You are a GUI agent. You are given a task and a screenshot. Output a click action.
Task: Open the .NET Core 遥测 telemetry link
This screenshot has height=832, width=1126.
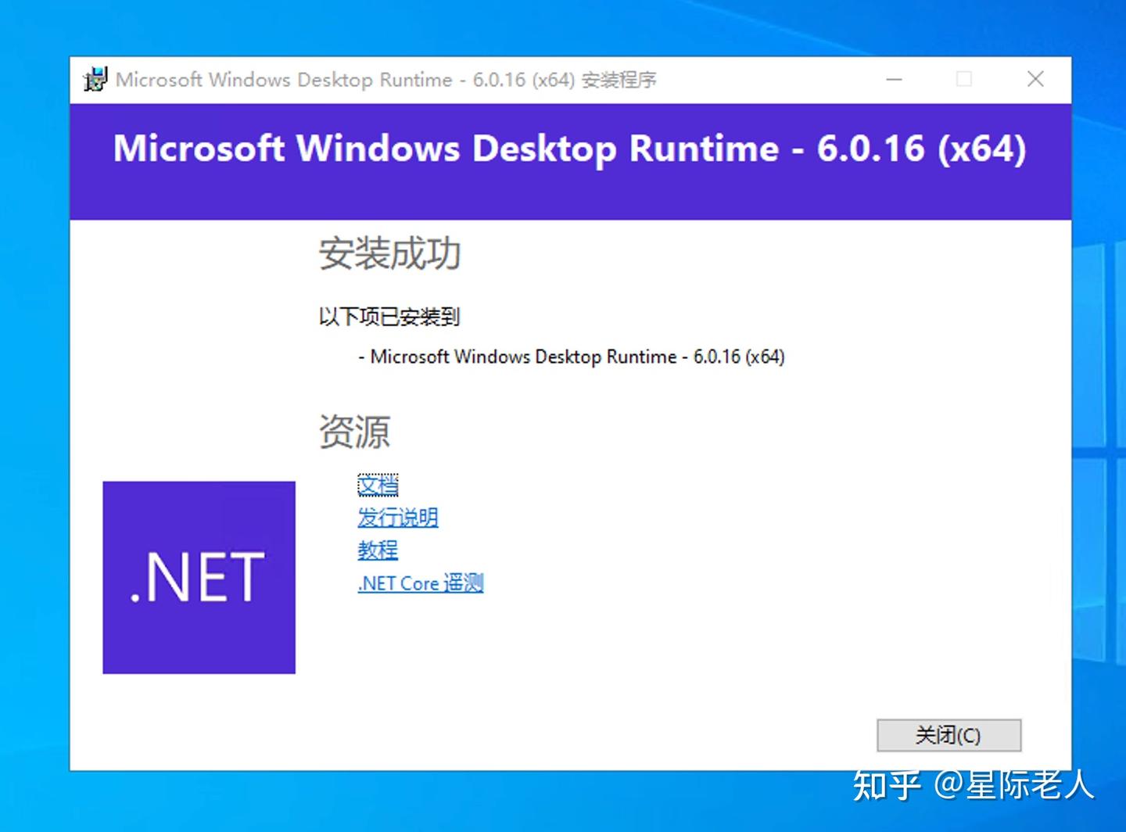[421, 583]
